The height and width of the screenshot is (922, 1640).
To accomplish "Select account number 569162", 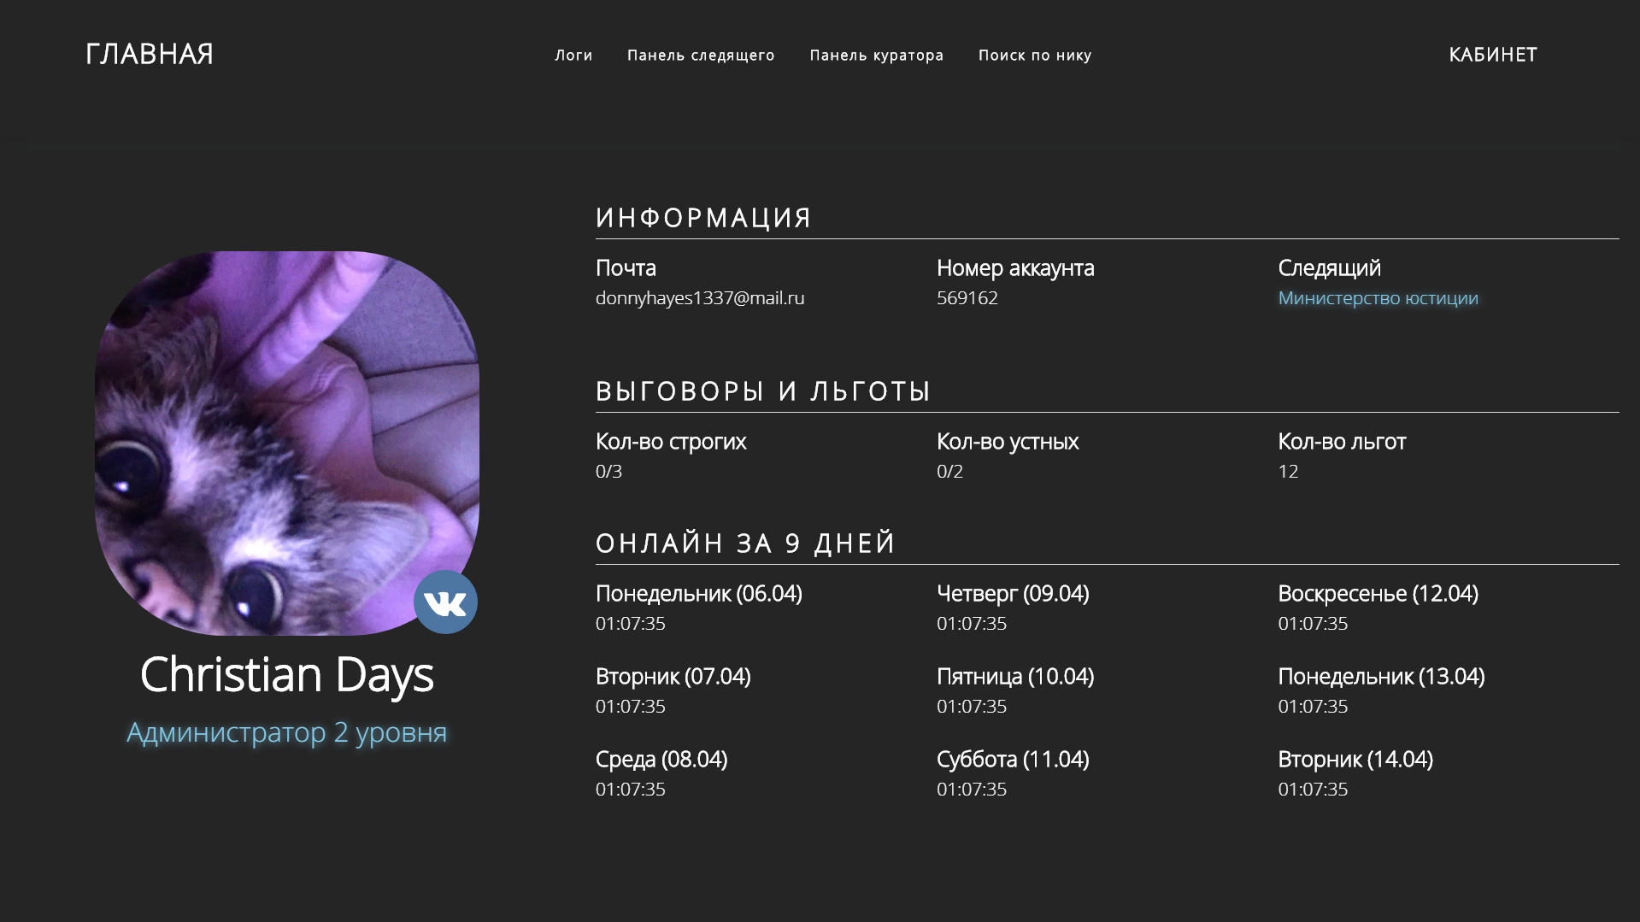I will [x=967, y=298].
